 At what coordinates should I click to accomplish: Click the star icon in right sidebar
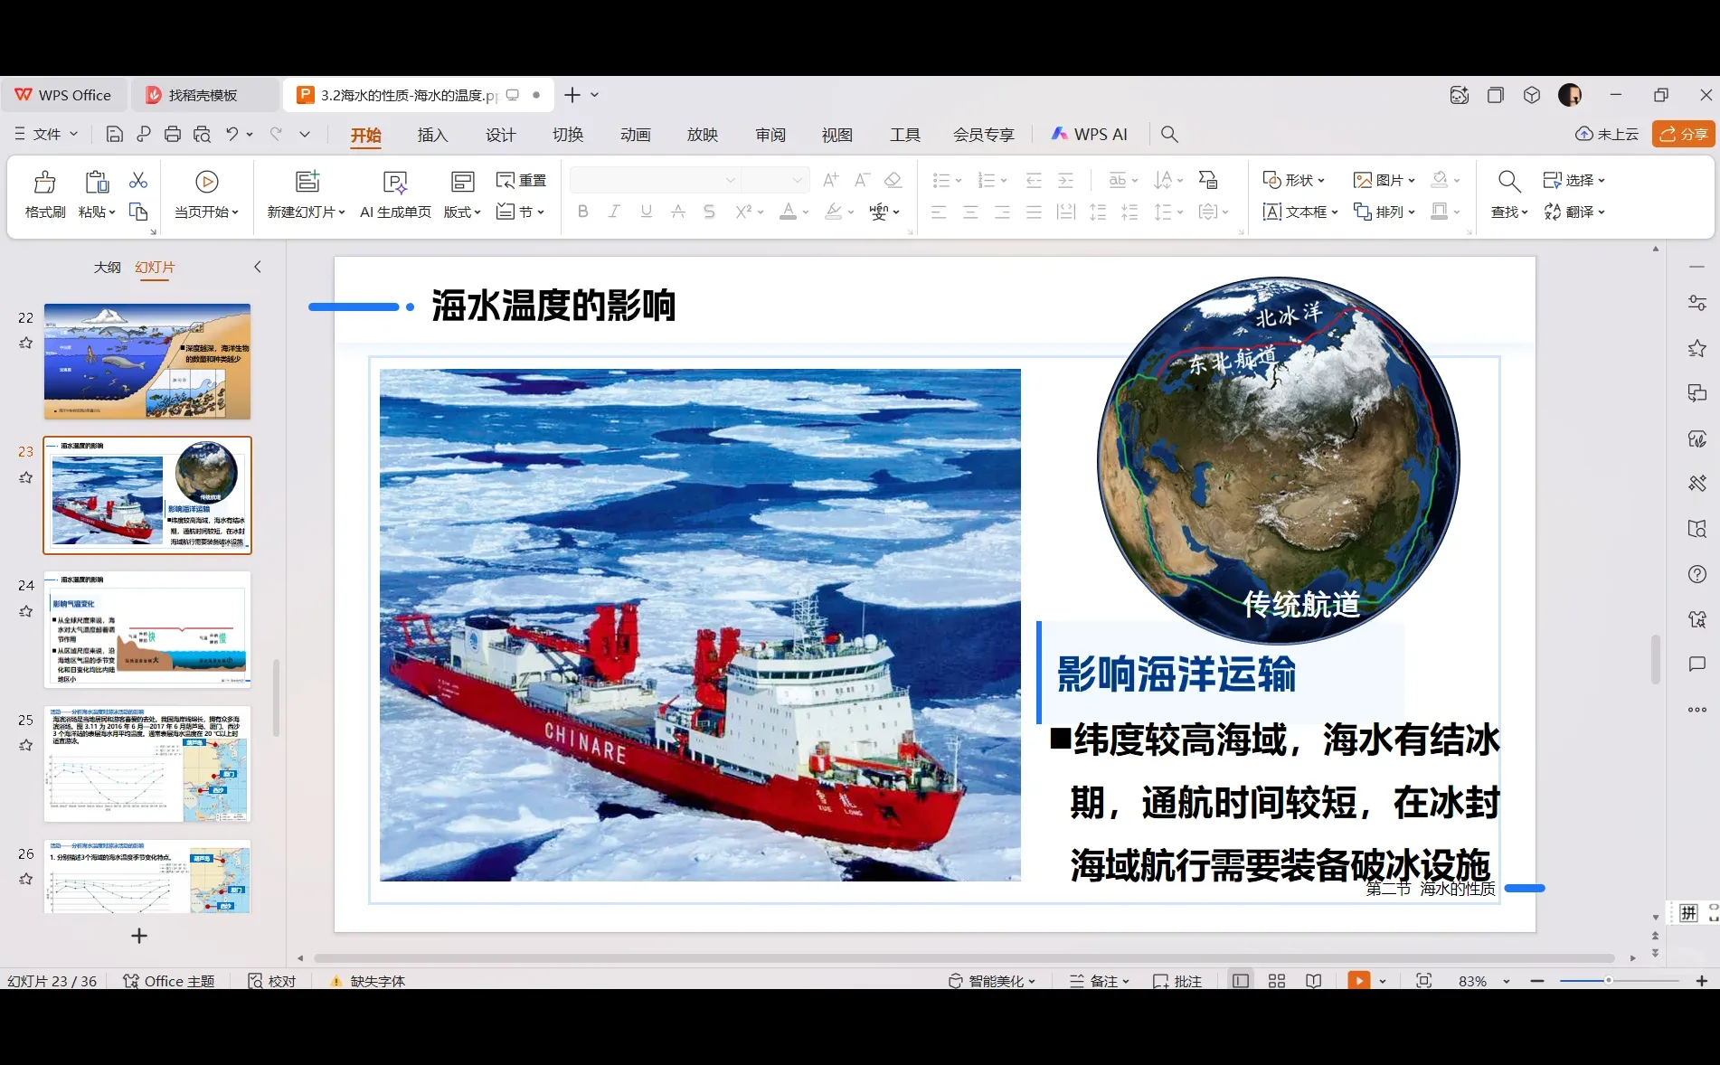[x=1697, y=348]
